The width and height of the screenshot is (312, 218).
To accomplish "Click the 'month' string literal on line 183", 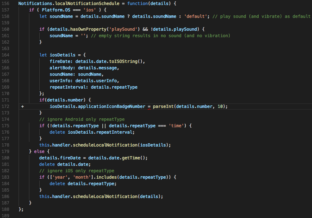I will pos(82,177).
